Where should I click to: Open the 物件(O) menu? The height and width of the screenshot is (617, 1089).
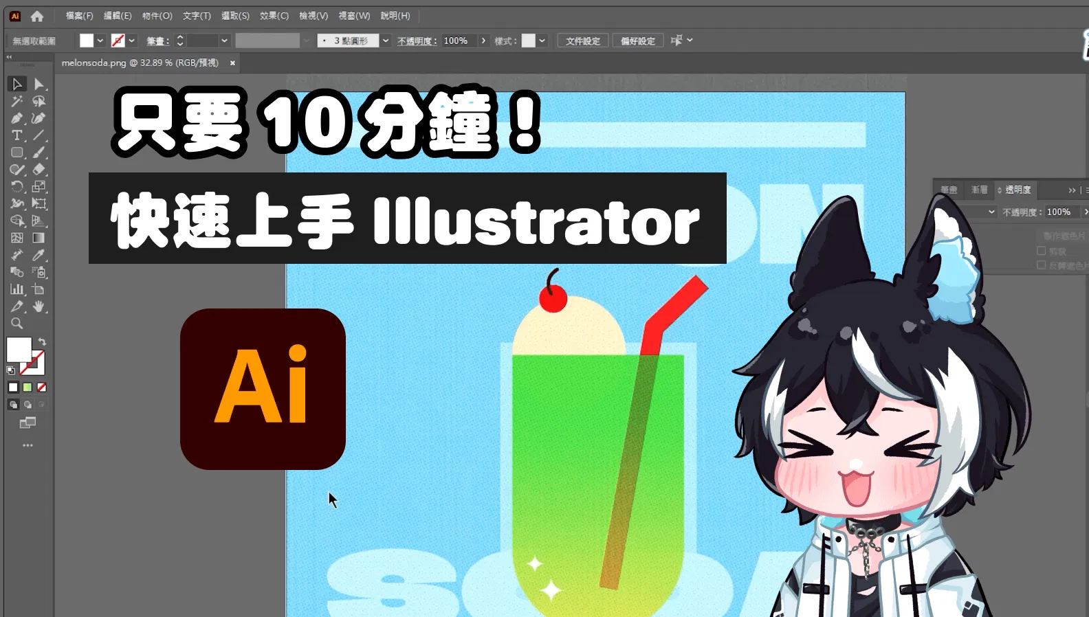click(157, 16)
